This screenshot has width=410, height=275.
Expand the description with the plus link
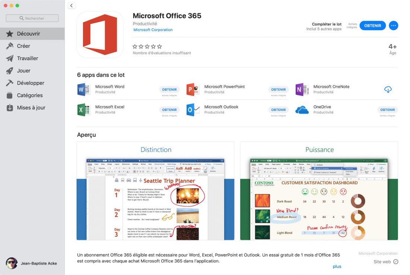(x=337, y=266)
